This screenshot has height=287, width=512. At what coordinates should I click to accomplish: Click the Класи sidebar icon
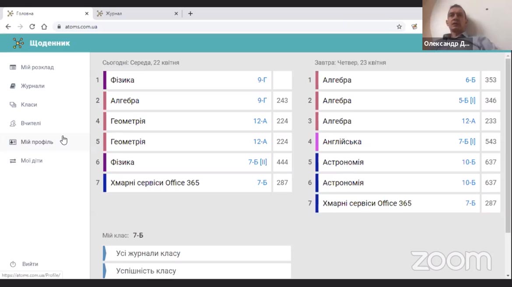tap(13, 105)
